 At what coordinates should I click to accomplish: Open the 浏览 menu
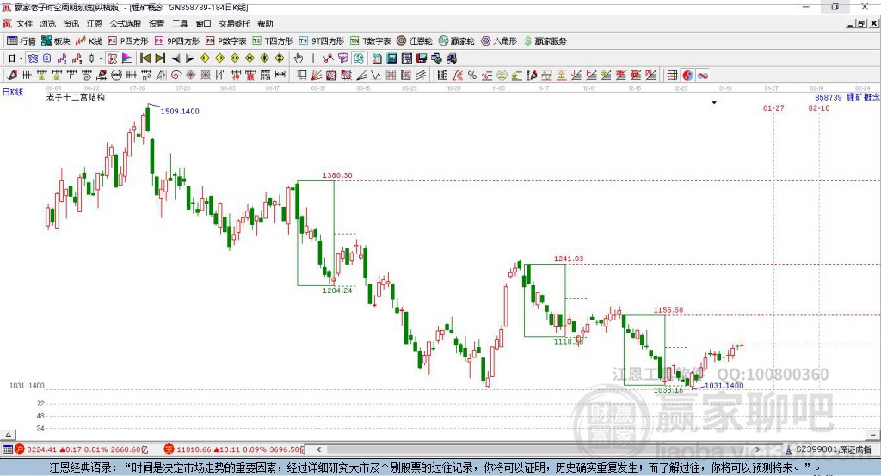[x=48, y=23]
